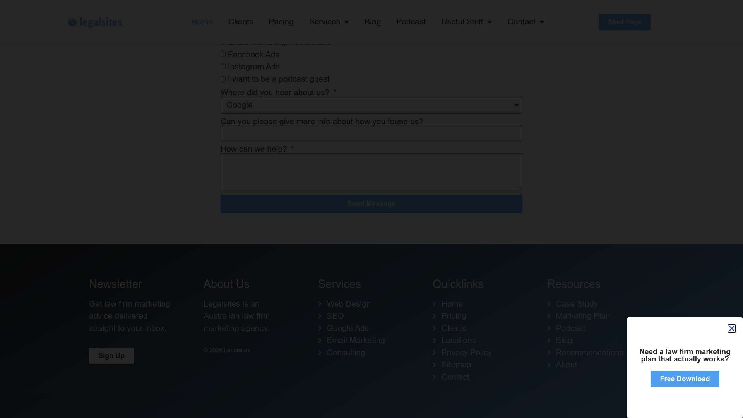Image resolution: width=743 pixels, height=418 pixels.
Task: Switch to the Podcast nav tab
Action: point(411,22)
